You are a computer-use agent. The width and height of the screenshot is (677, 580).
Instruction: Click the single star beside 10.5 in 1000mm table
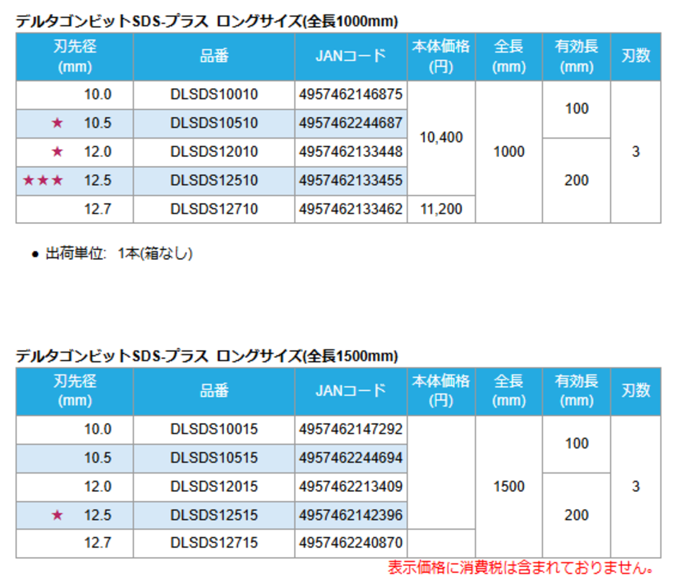tap(58, 123)
